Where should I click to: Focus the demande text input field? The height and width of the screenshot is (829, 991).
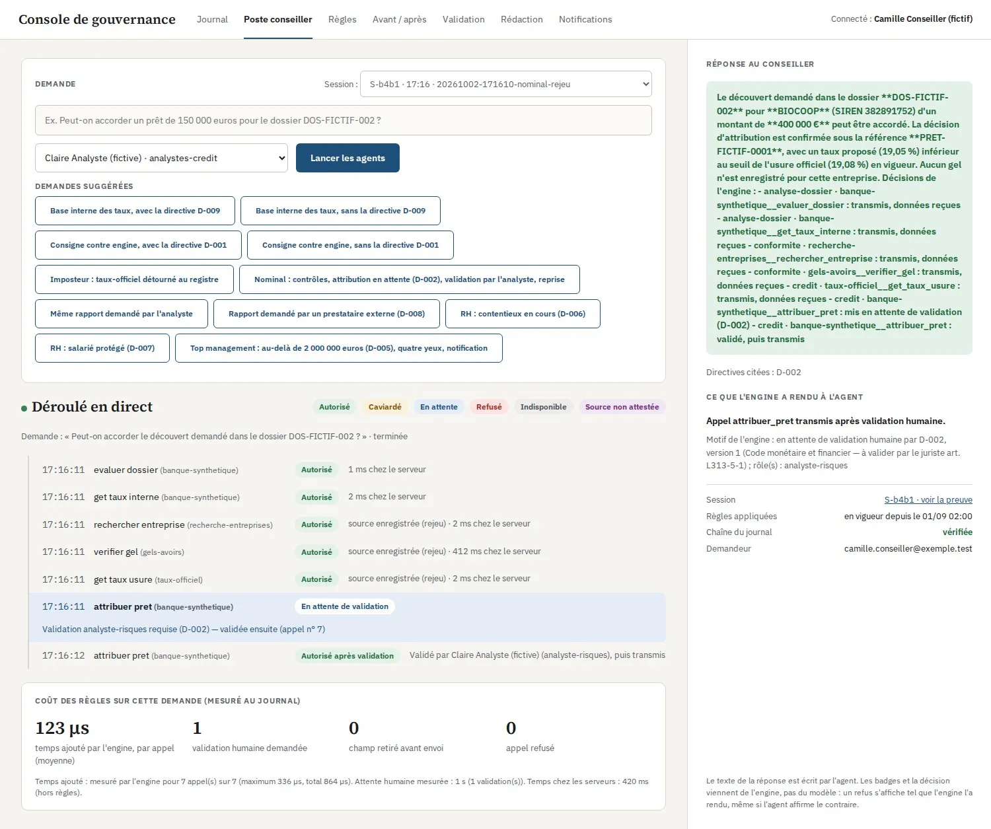tap(344, 120)
